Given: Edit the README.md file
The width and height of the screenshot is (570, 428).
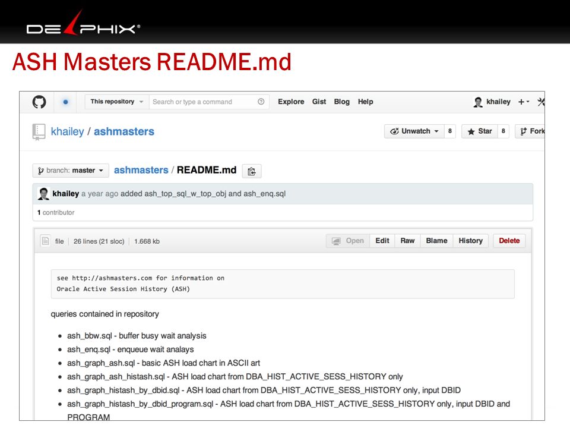Looking at the screenshot, I should tap(382, 241).
